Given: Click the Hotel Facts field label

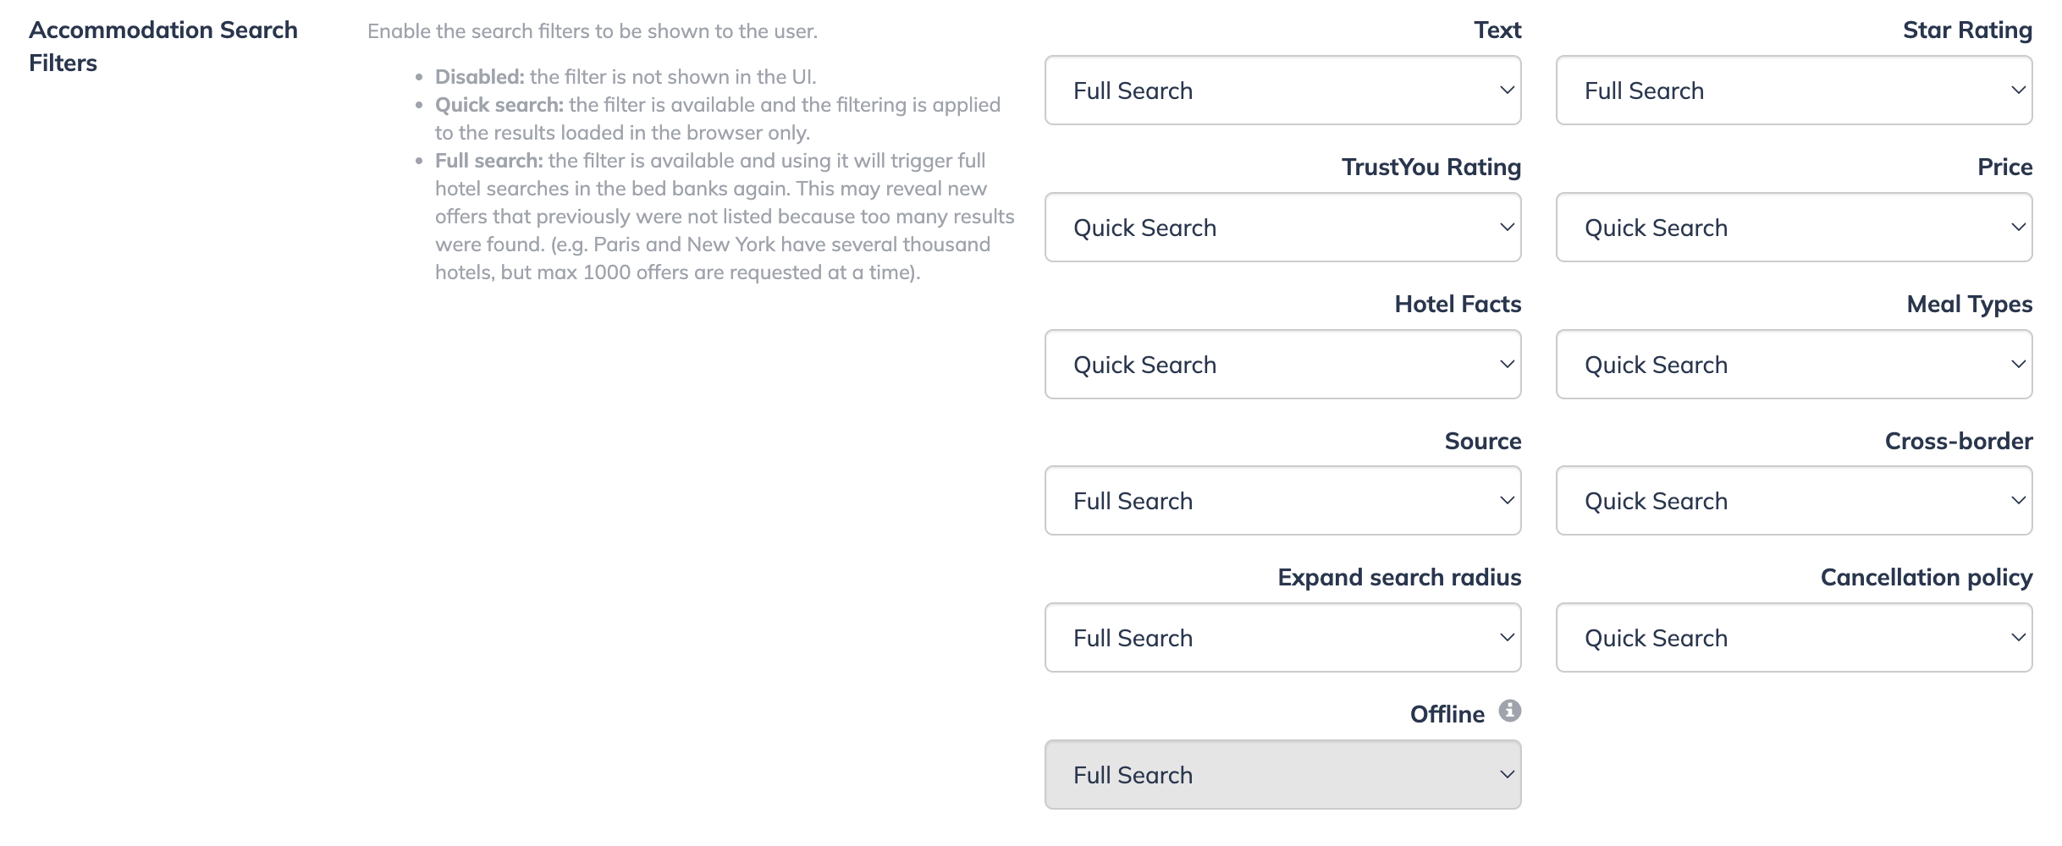Looking at the screenshot, I should pyautogui.click(x=1458, y=304).
